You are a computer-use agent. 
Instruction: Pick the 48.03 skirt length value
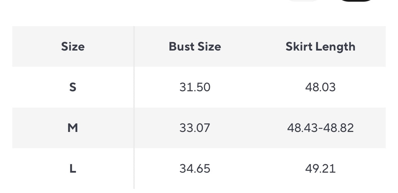pyautogui.click(x=320, y=87)
